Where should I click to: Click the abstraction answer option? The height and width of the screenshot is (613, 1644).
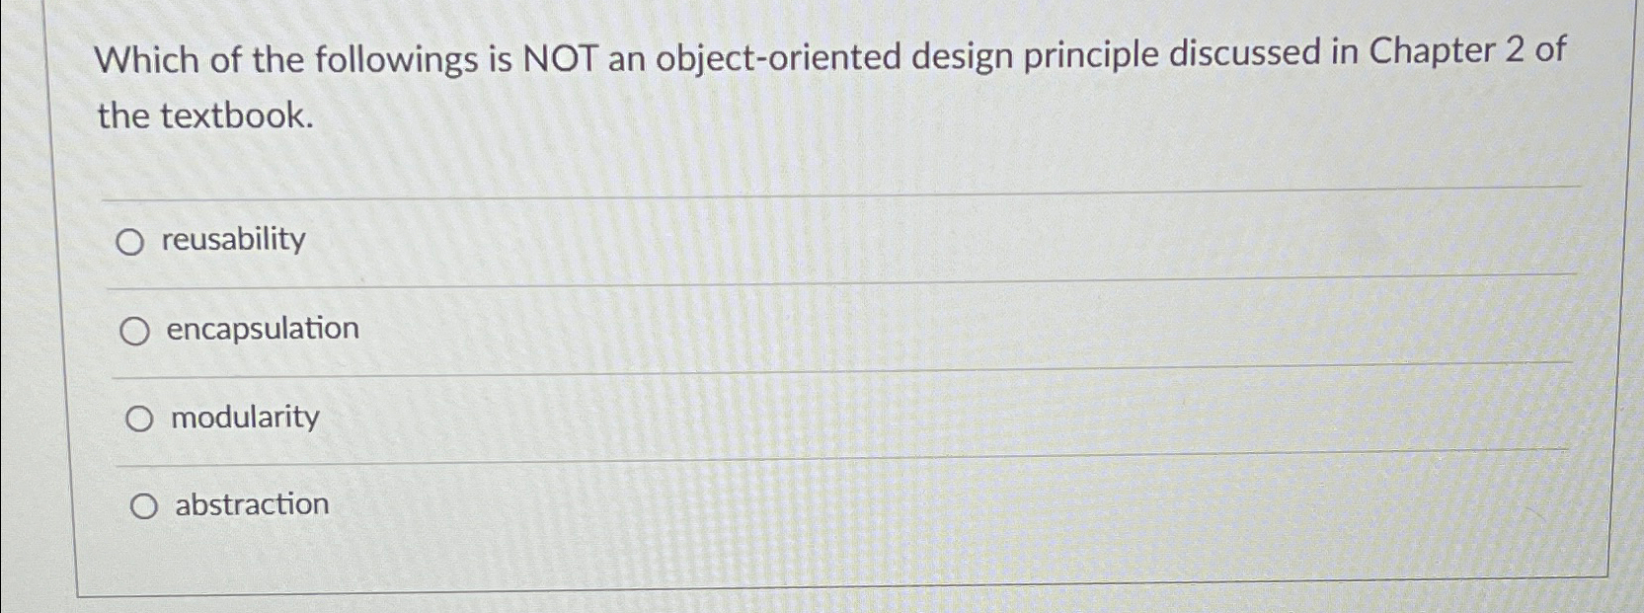point(251,505)
